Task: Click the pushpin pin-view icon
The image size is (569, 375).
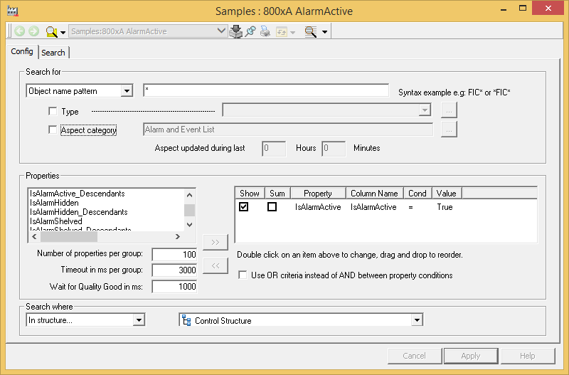Action: click(x=250, y=31)
